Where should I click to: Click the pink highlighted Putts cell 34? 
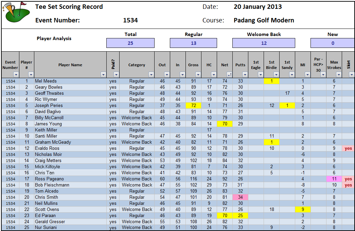pyautogui.click(x=240, y=197)
